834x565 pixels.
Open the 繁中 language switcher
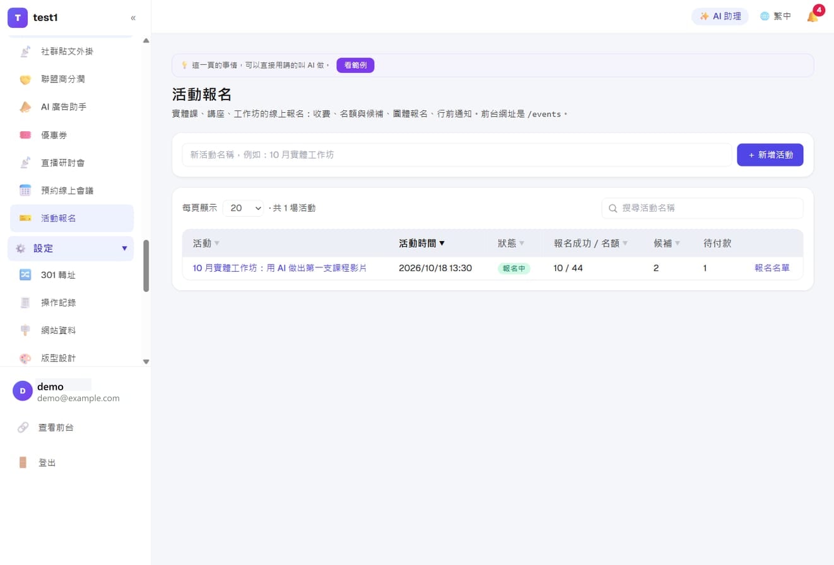(775, 16)
